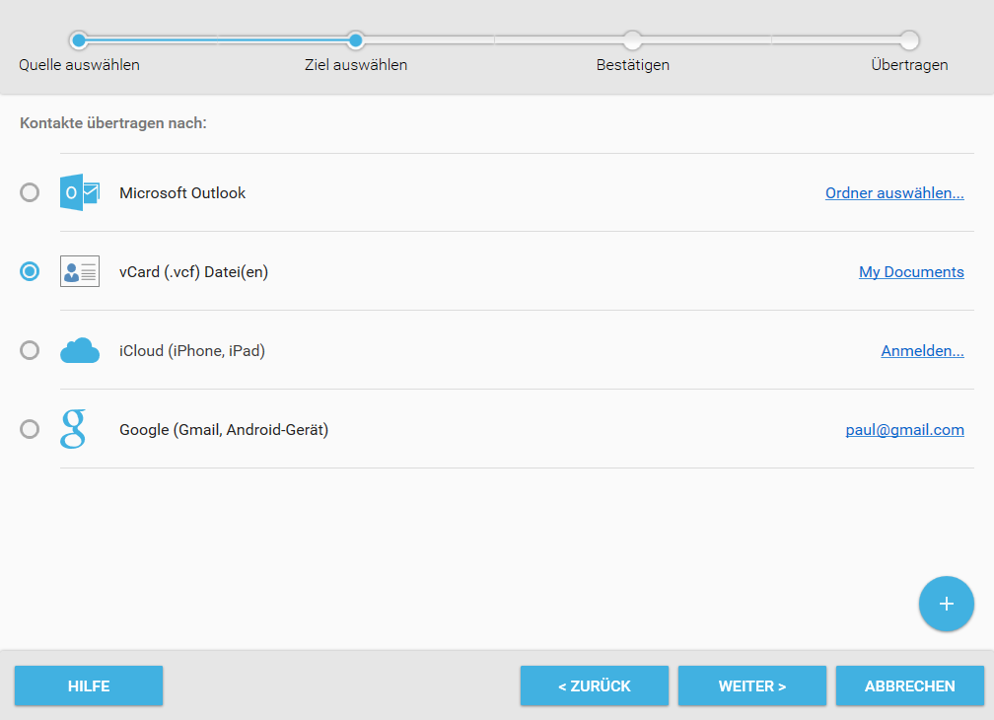
Task: Click the 'Bestätigen' step circle
Action: click(x=632, y=40)
